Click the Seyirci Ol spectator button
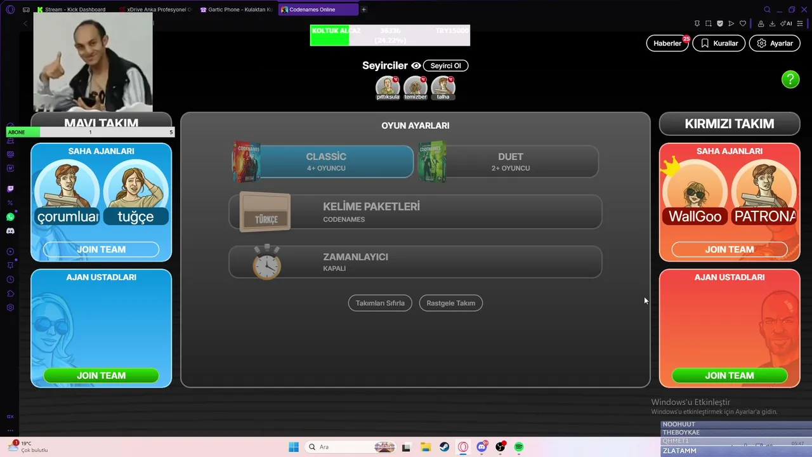Screen dimensions: 812x457 tap(445, 66)
